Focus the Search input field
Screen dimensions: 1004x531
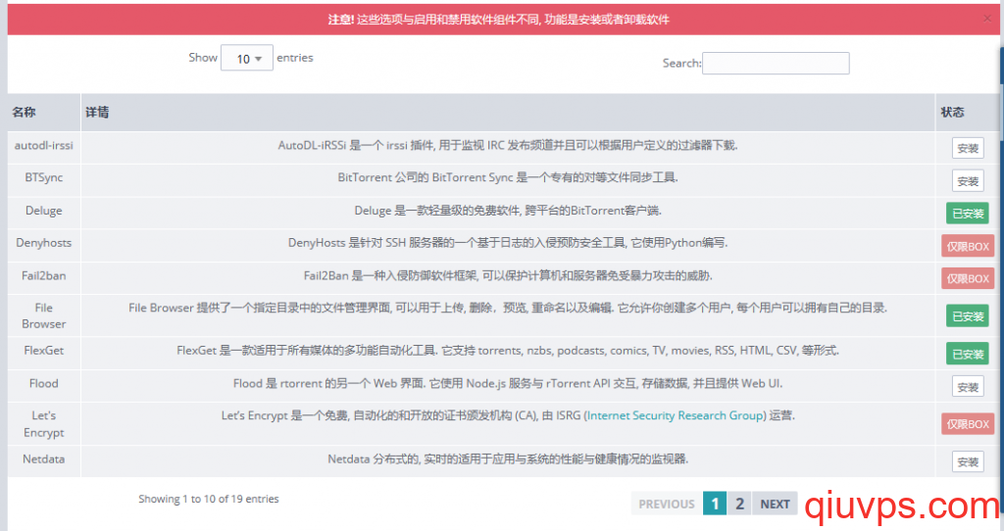(776, 64)
